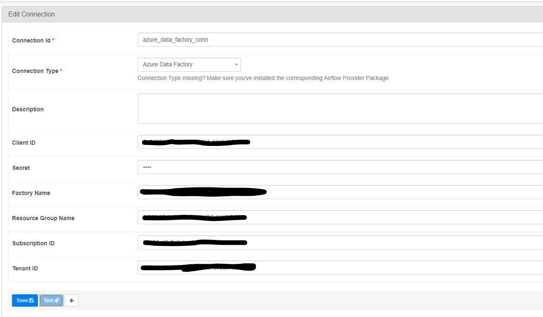Screen dimensions: 543x317
Task: Click the 'Secret' label
Action: pos(21,168)
